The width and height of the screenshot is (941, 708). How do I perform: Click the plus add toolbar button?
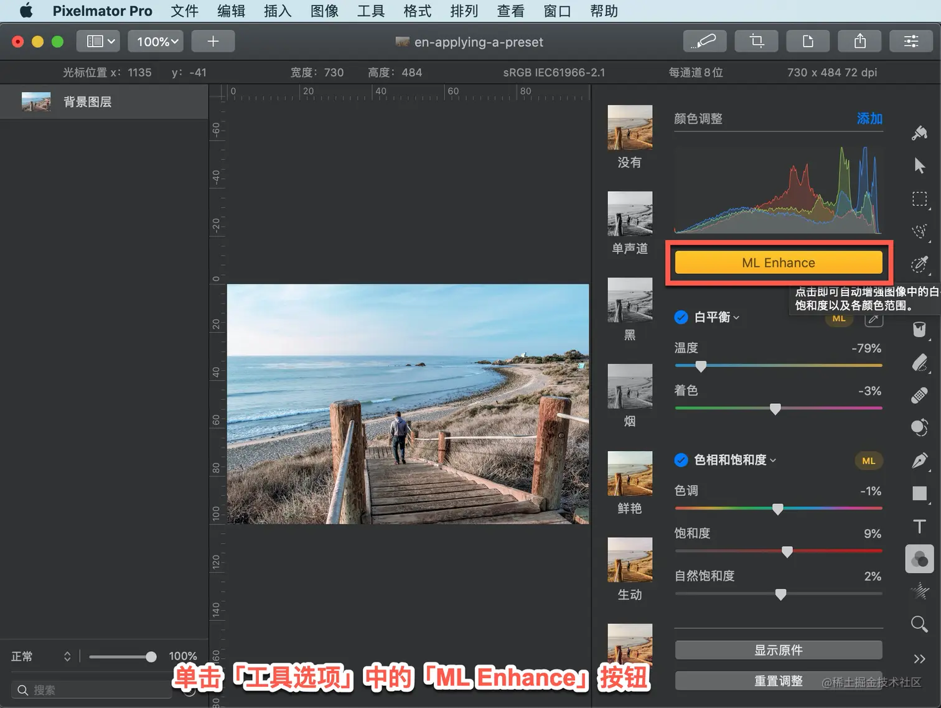point(213,41)
